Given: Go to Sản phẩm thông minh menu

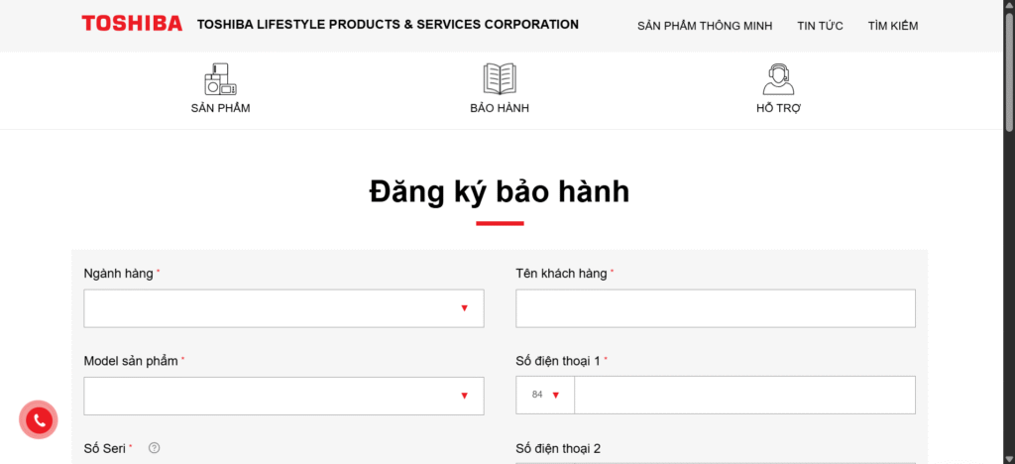Looking at the screenshot, I should point(704,26).
